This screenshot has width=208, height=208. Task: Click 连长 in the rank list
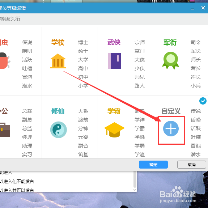coord(196,77)
